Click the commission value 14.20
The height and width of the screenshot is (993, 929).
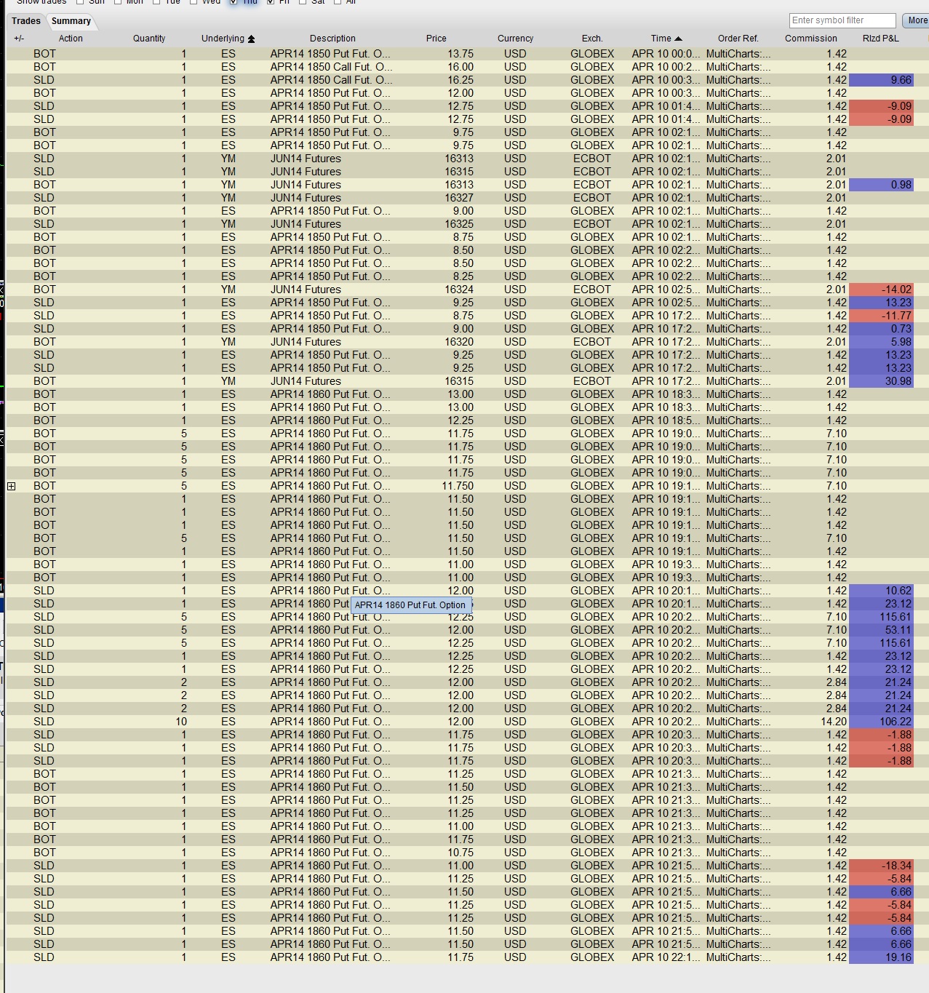[x=834, y=722]
